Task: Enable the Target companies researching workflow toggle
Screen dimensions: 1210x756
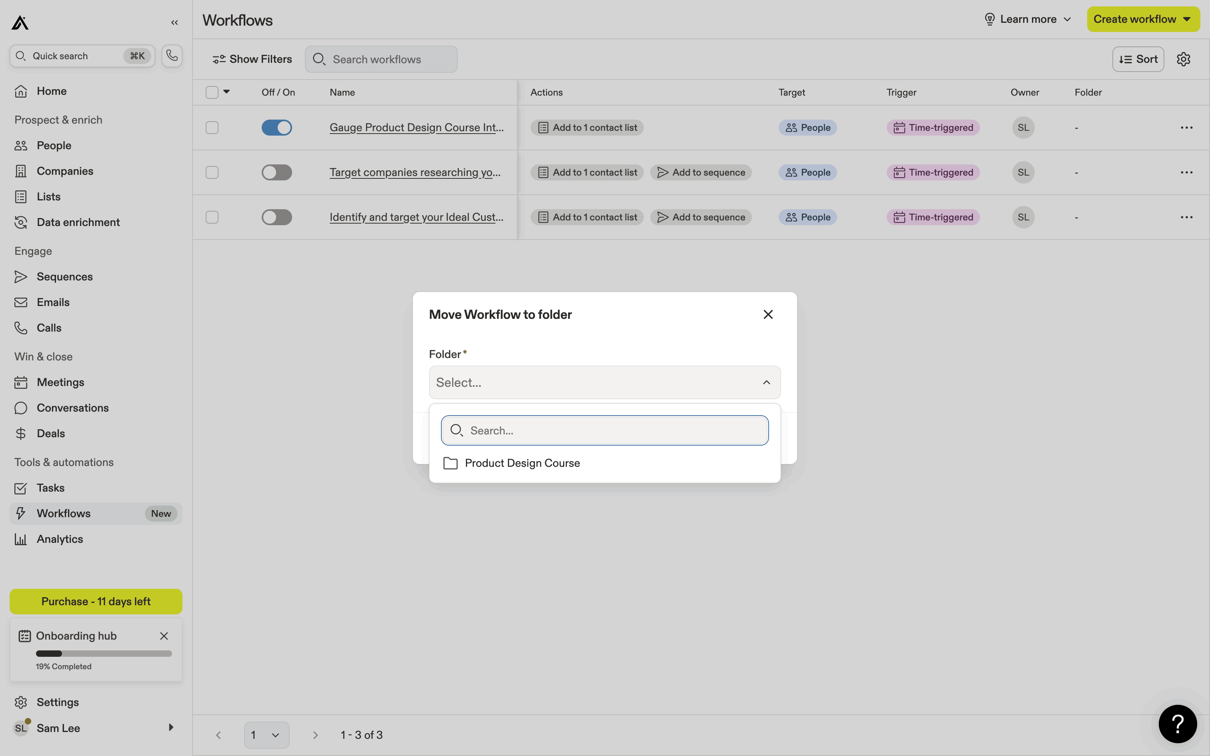Action: coord(276,172)
